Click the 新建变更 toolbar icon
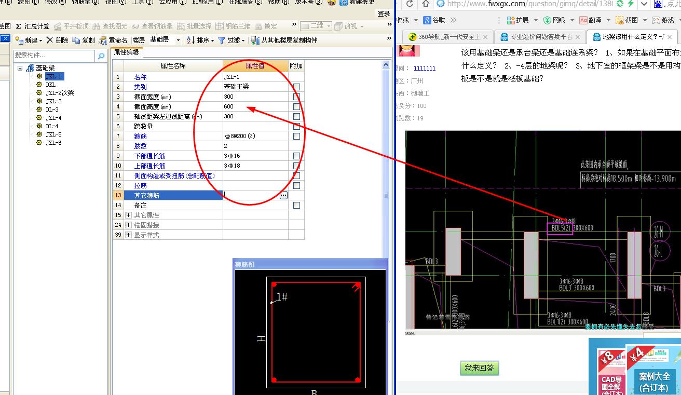The width and height of the screenshot is (681, 395). pyautogui.click(x=344, y=2)
